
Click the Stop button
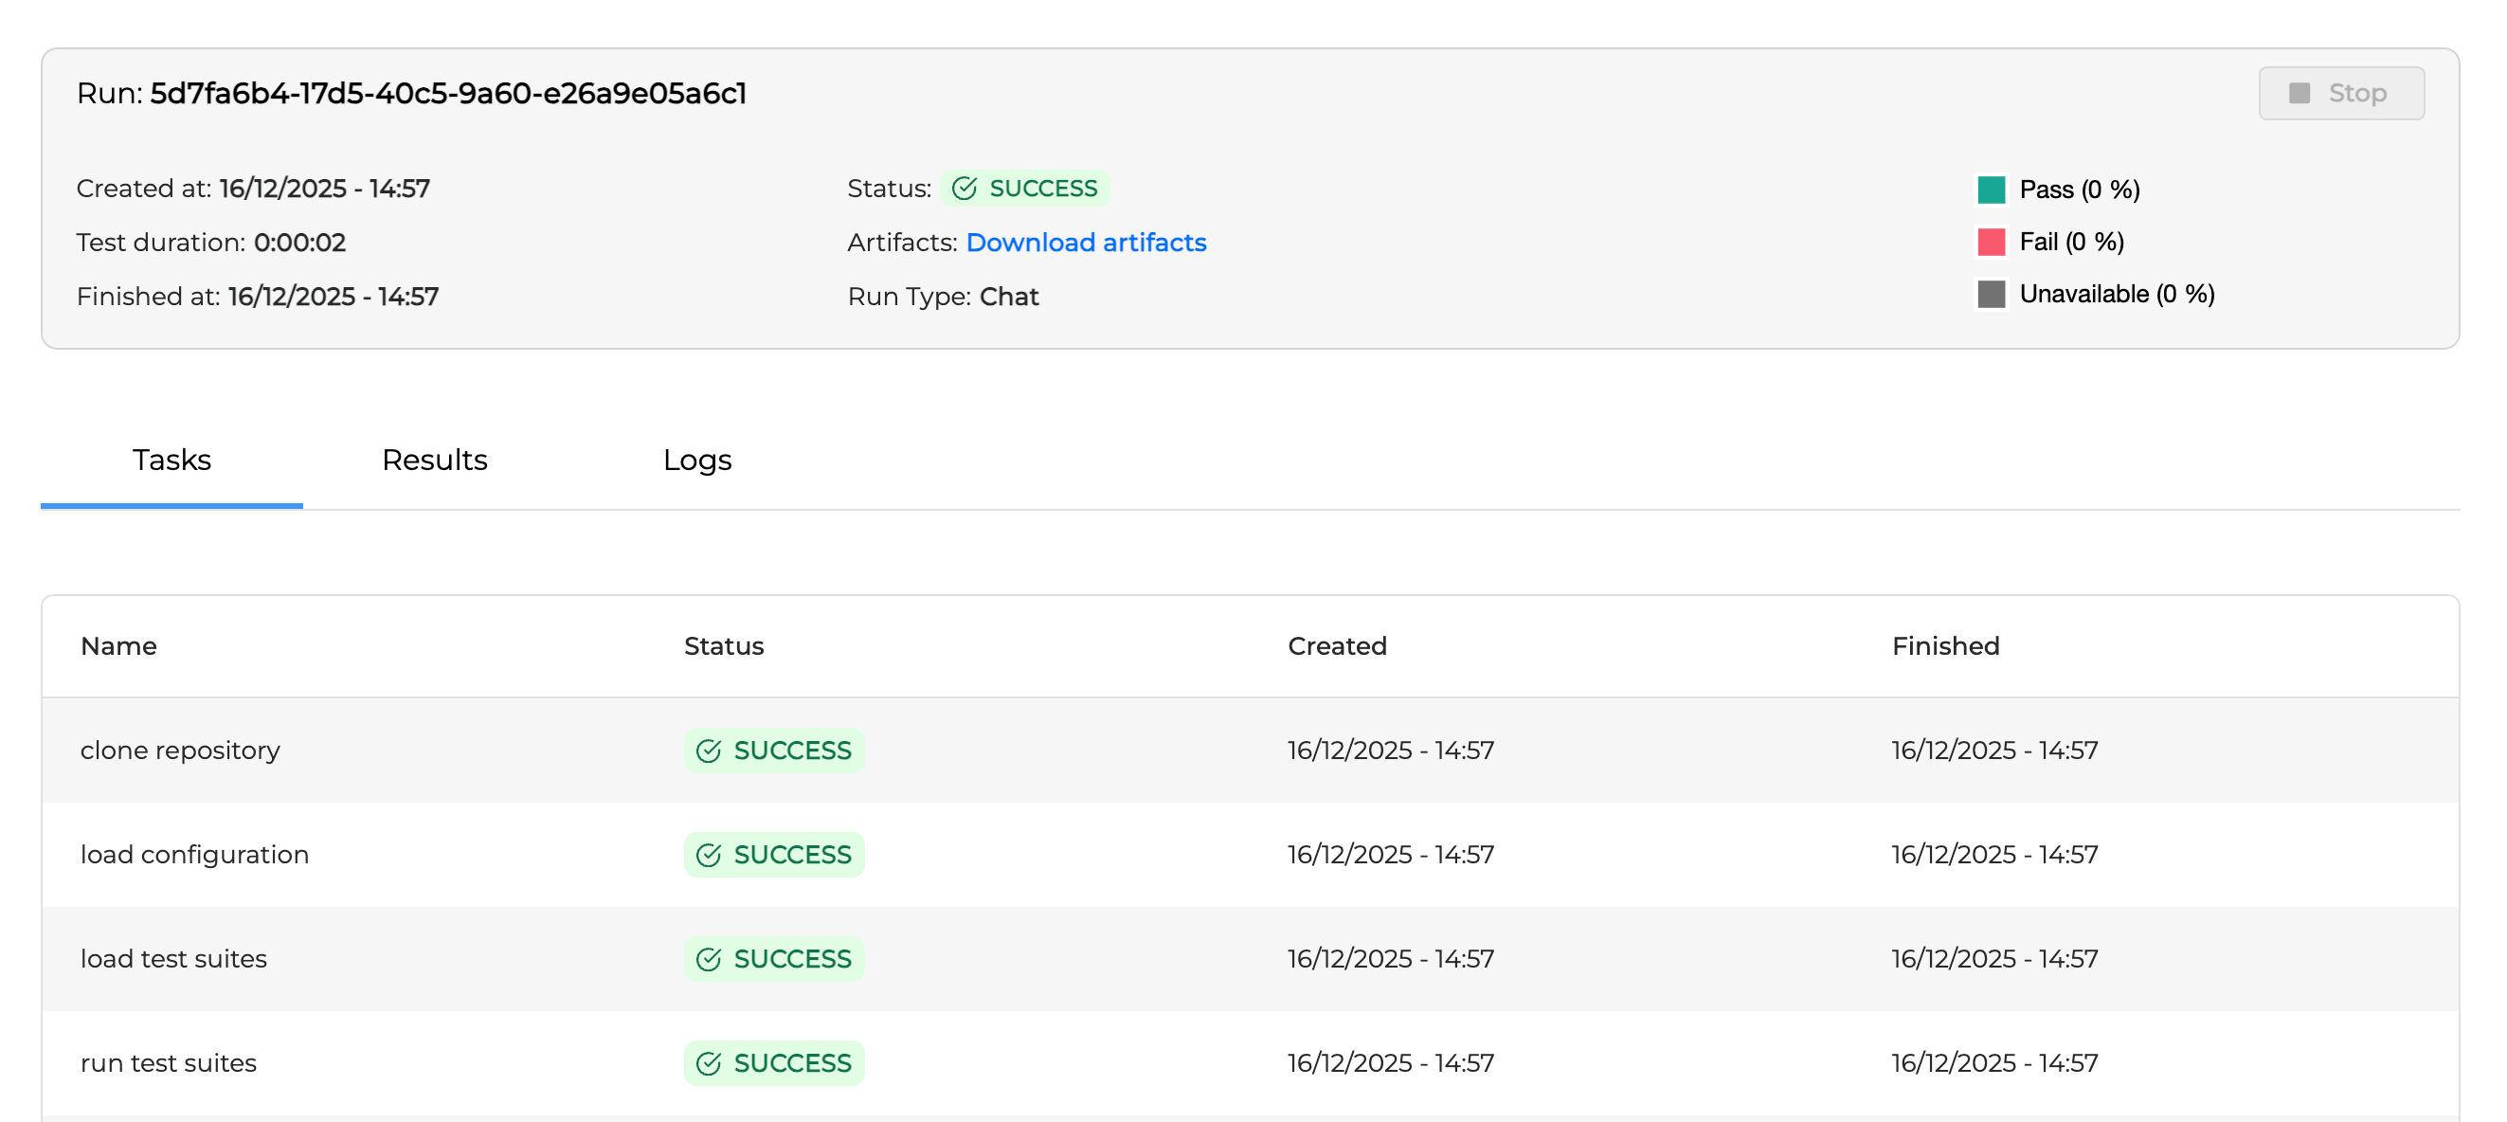click(x=2339, y=94)
